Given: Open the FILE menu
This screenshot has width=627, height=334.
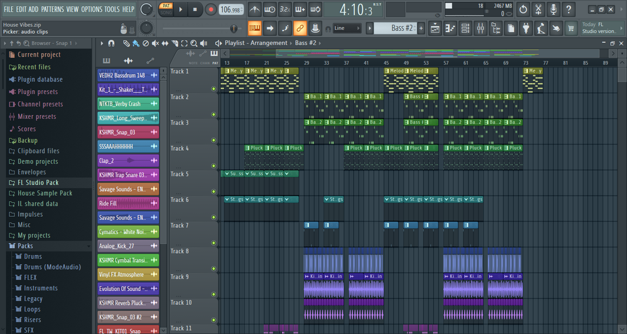Looking at the screenshot, I should pos(8,9).
